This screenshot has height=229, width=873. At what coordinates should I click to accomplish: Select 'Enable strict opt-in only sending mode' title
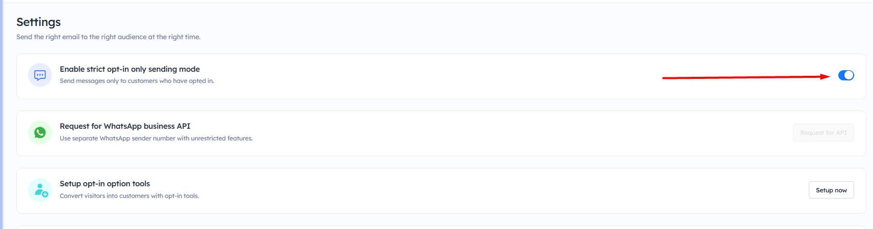click(130, 69)
